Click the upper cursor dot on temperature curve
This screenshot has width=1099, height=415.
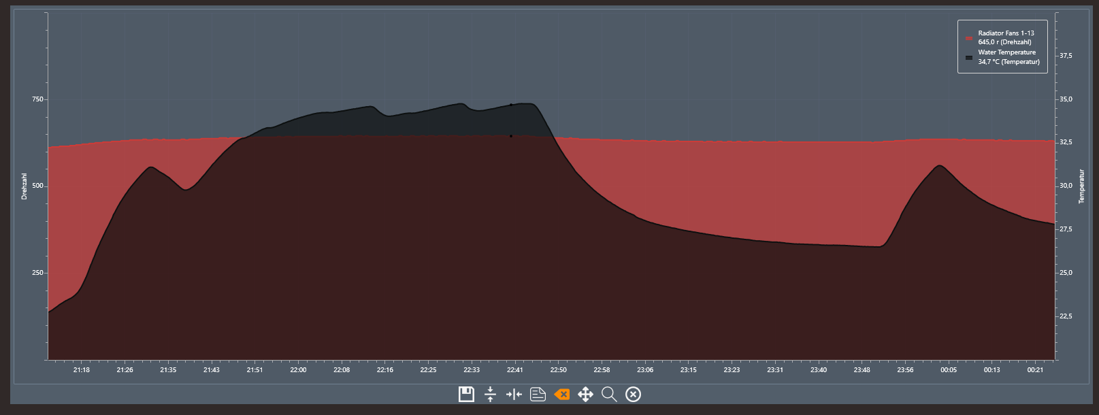click(511, 105)
